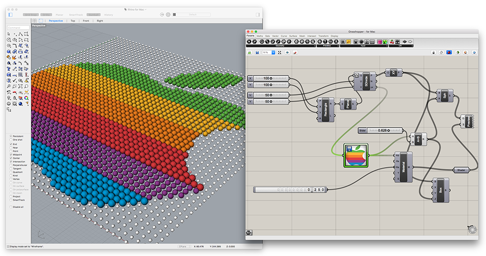Uncheck the Midpoint object snap

pos(11,155)
